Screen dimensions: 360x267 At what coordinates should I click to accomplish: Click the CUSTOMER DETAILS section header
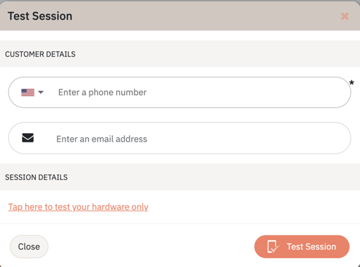pos(40,54)
